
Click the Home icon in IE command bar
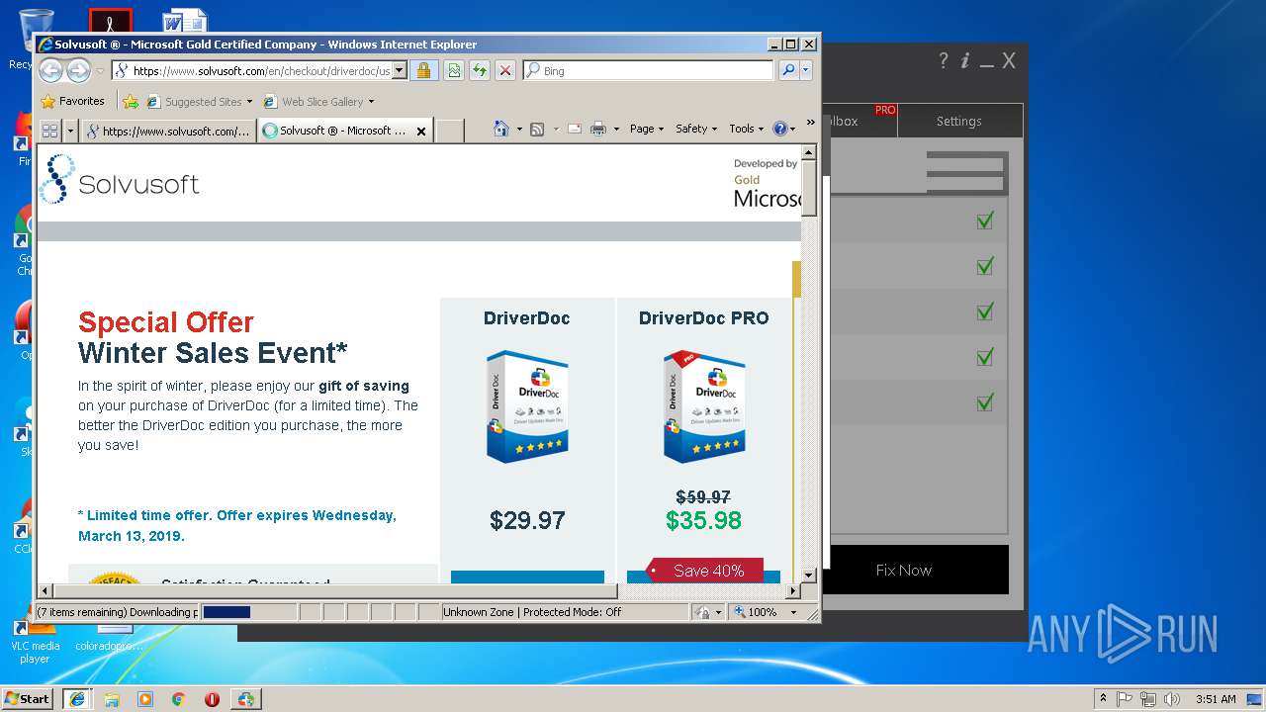click(x=501, y=129)
